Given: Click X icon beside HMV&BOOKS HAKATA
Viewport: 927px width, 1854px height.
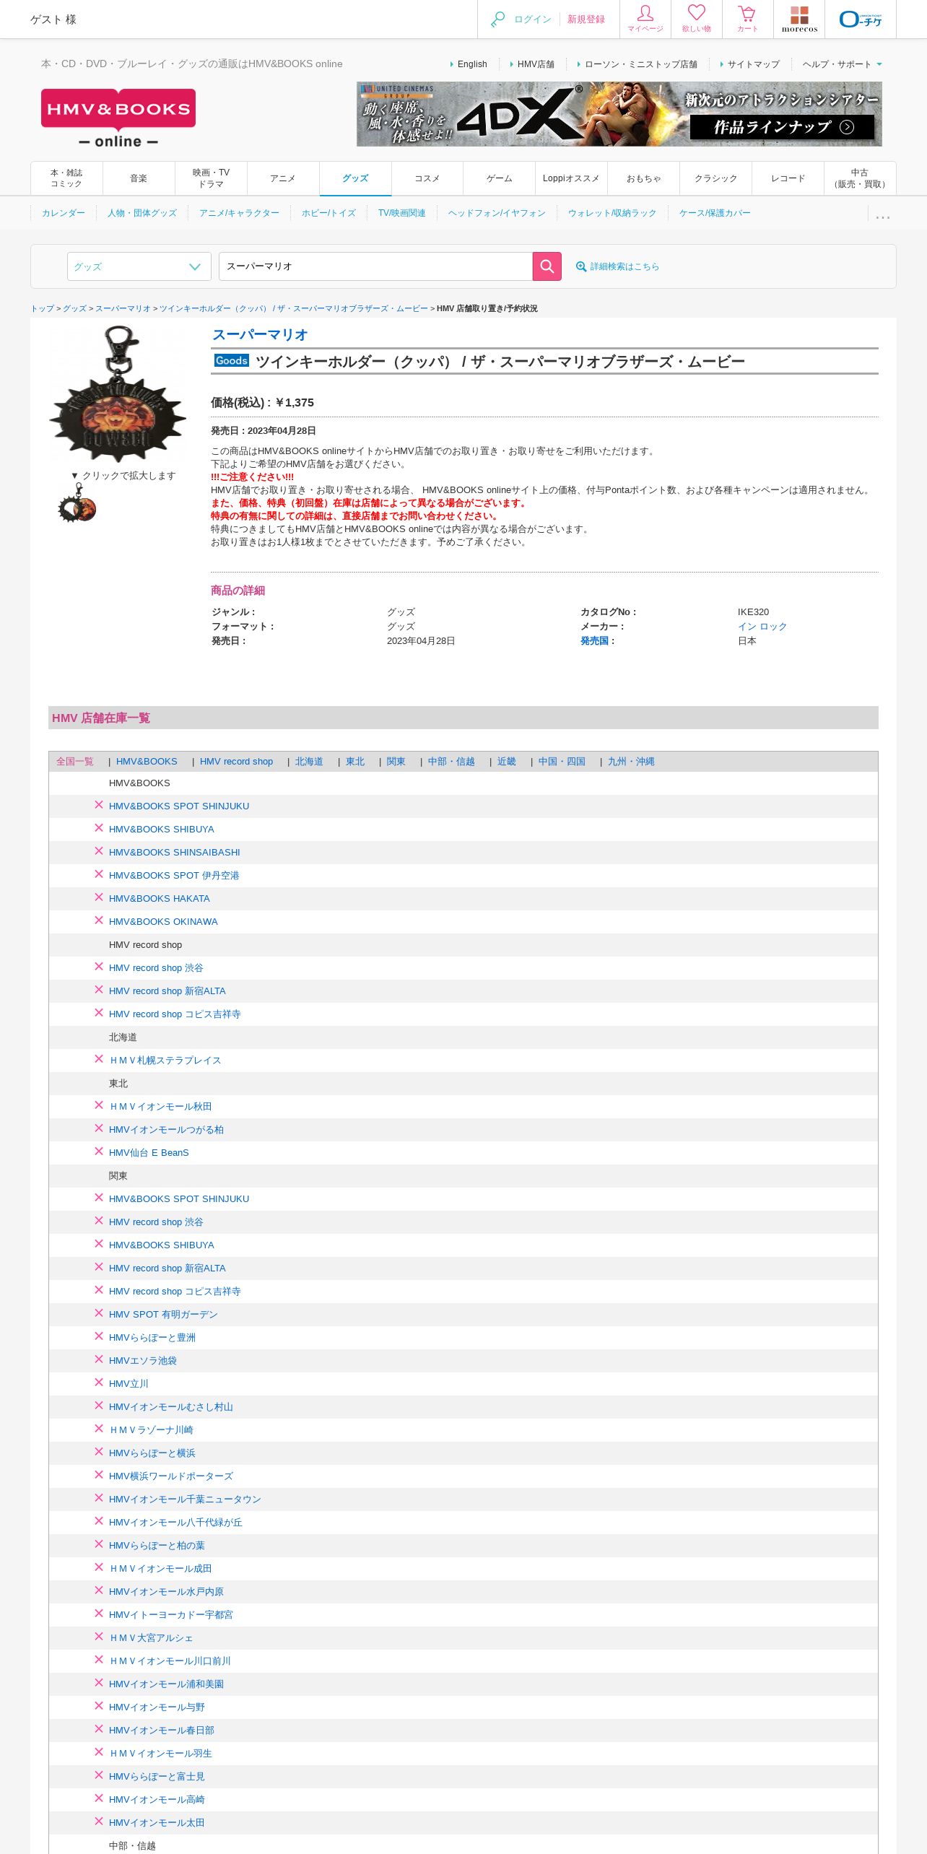Looking at the screenshot, I should [x=99, y=897].
